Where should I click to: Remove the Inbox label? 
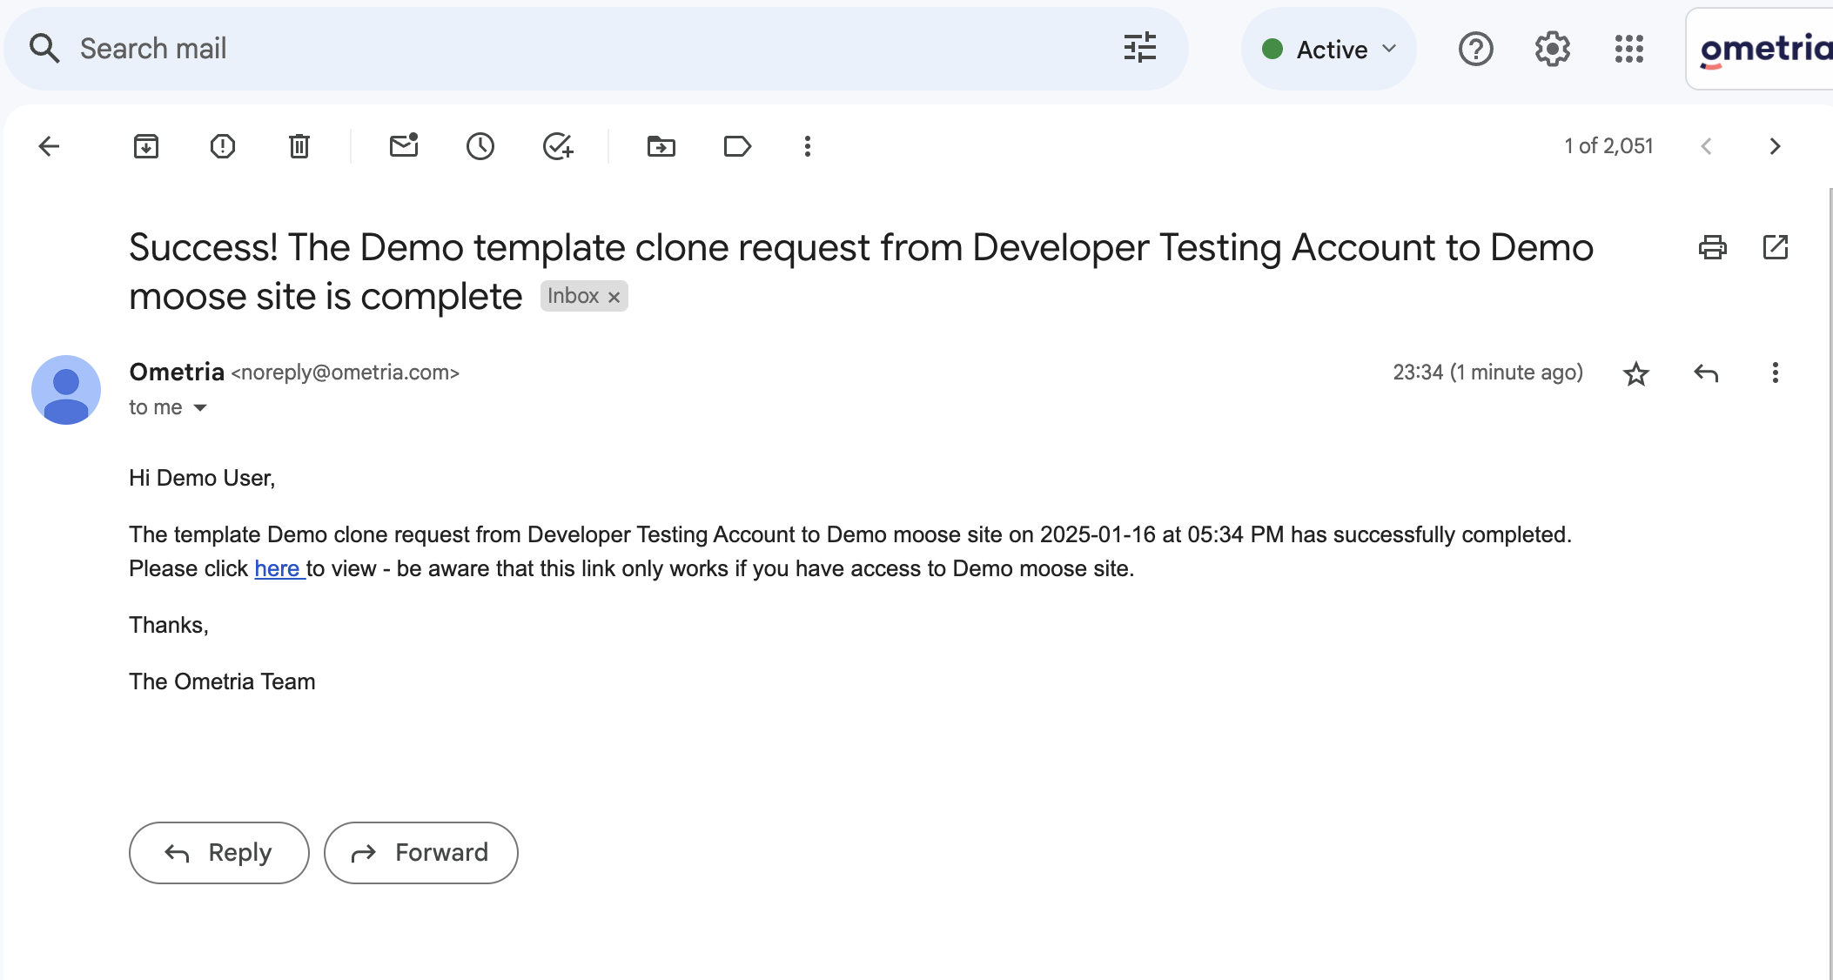pyautogui.click(x=614, y=297)
